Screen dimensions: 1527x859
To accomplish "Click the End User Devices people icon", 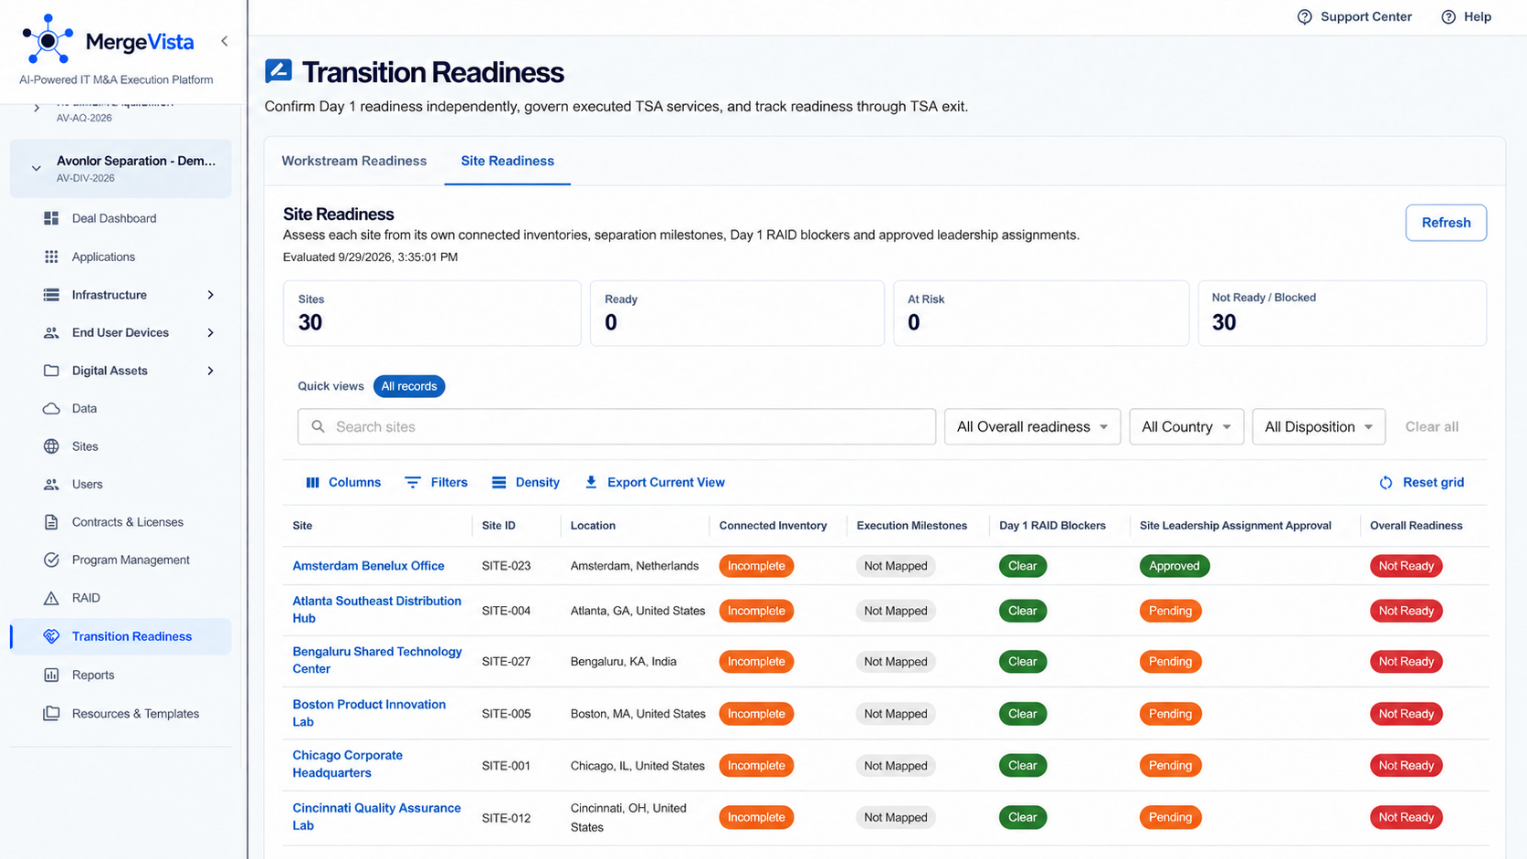I will (51, 332).
